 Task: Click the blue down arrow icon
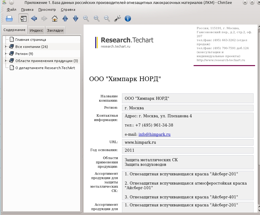tap(75, 18)
